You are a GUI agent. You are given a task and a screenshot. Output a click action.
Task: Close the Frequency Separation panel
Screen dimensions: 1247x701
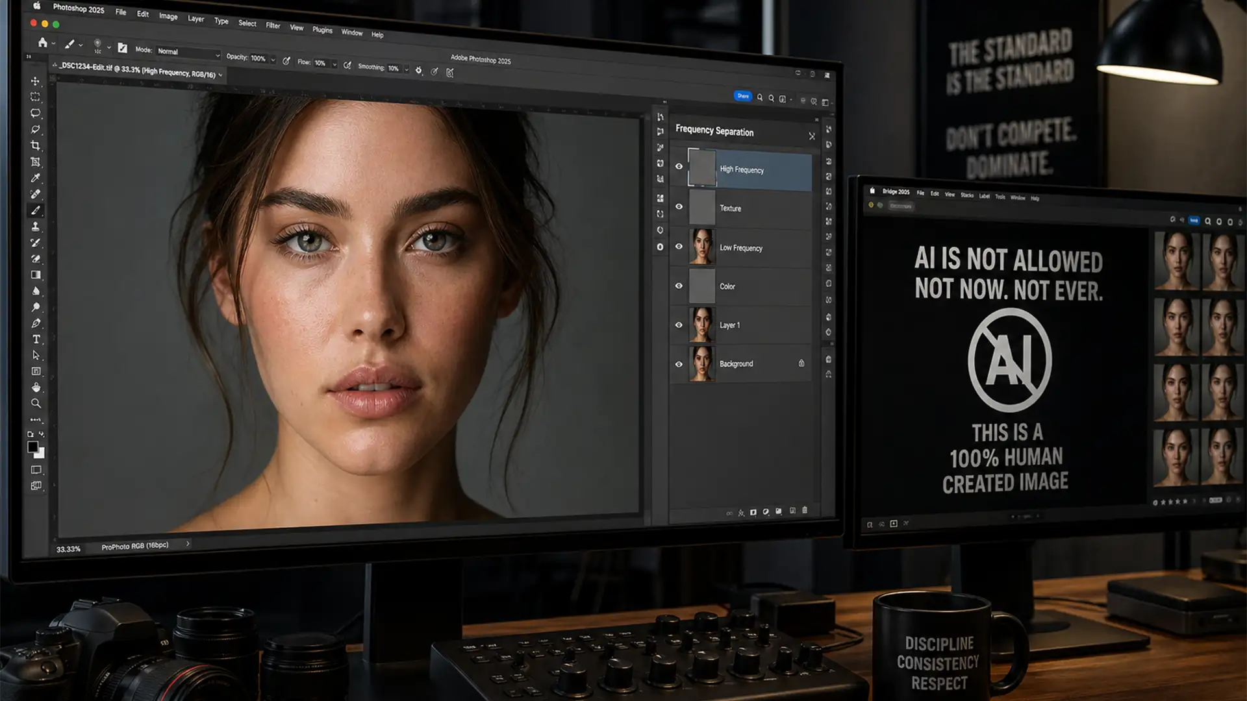(812, 136)
